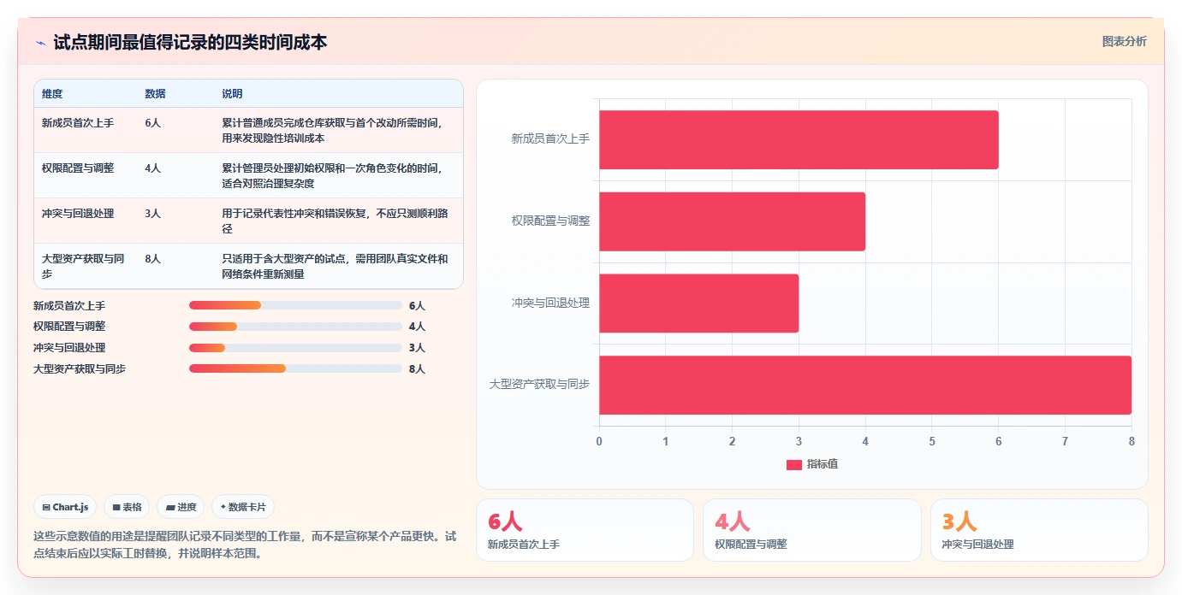Click the 维度 column header
This screenshot has height=595, width=1182.
tap(52, 94)
